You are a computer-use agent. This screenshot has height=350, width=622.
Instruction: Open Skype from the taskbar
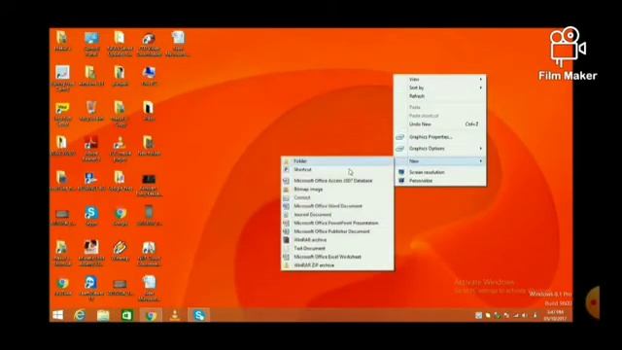coord(198,315)
